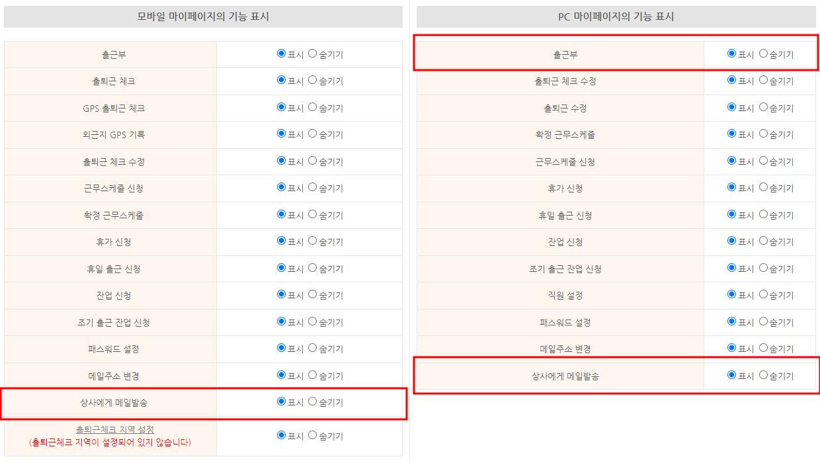Select 표시 for mobile 패스워드 설정
The width and height of the screenshot is (820, 463).
[281, 348]
